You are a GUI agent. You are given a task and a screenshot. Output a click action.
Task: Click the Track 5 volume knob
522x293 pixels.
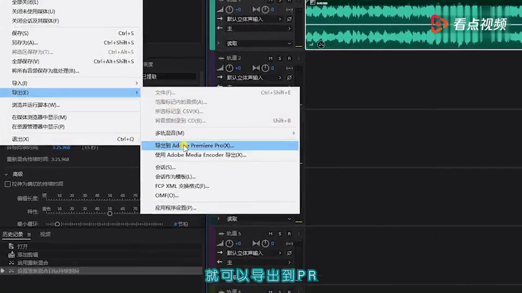click(229, 244)
